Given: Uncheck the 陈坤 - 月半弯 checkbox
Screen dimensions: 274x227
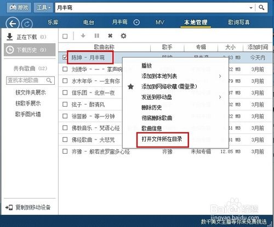Looking at the screenshot, I should 65,57.
